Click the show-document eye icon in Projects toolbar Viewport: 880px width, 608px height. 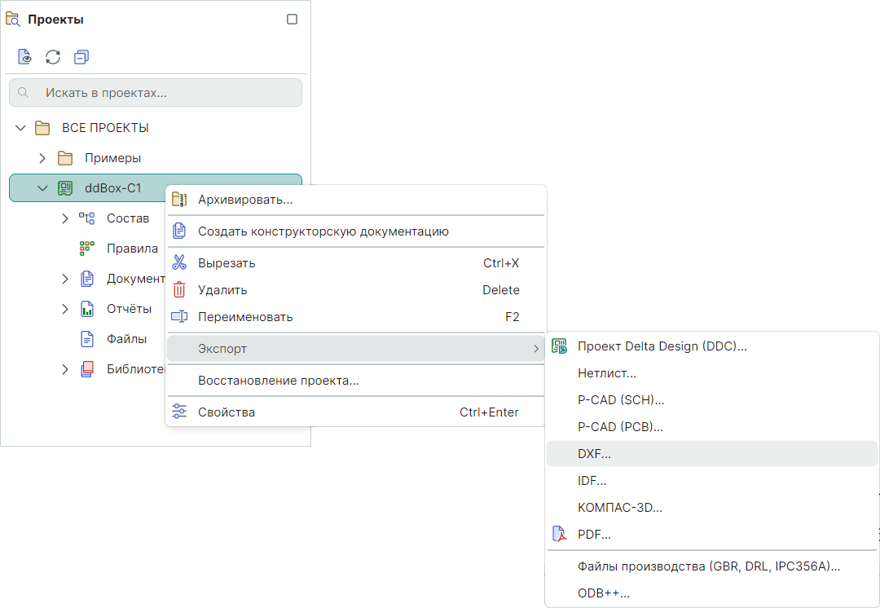click(25, 57)
